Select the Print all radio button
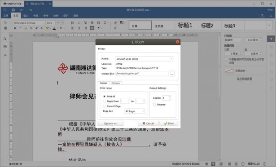The width and height of the screenshot is (276, 167). coord(104,97)
